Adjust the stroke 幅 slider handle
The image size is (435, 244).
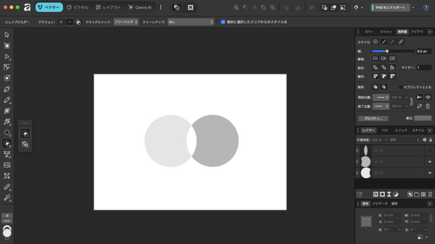click(x=387, y=51)
